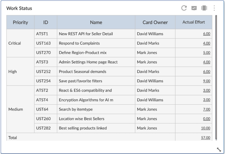Click the Actual Effort column header
Image resolution: width=225 pixels, height=154 pixels.
[194, 22]
